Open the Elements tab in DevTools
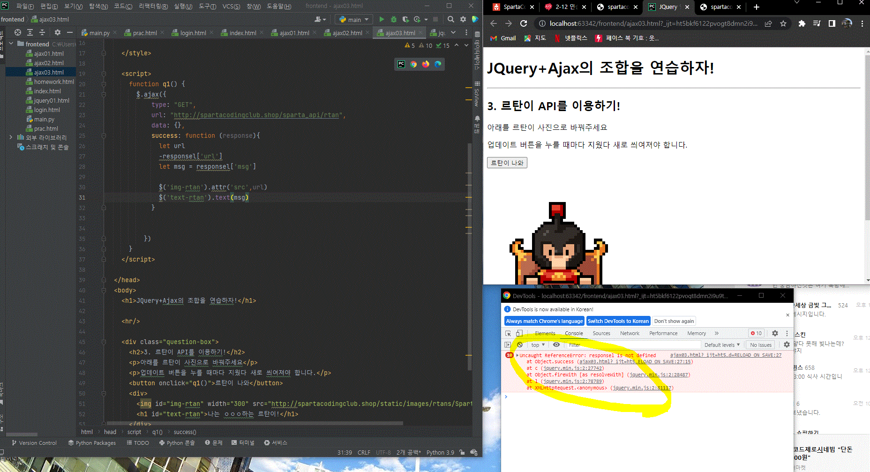Screen dimensions: 870x472 point(545,333)
